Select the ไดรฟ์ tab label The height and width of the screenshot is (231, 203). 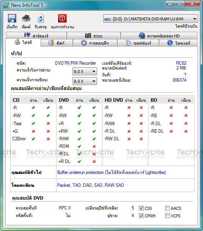point(27,42)
